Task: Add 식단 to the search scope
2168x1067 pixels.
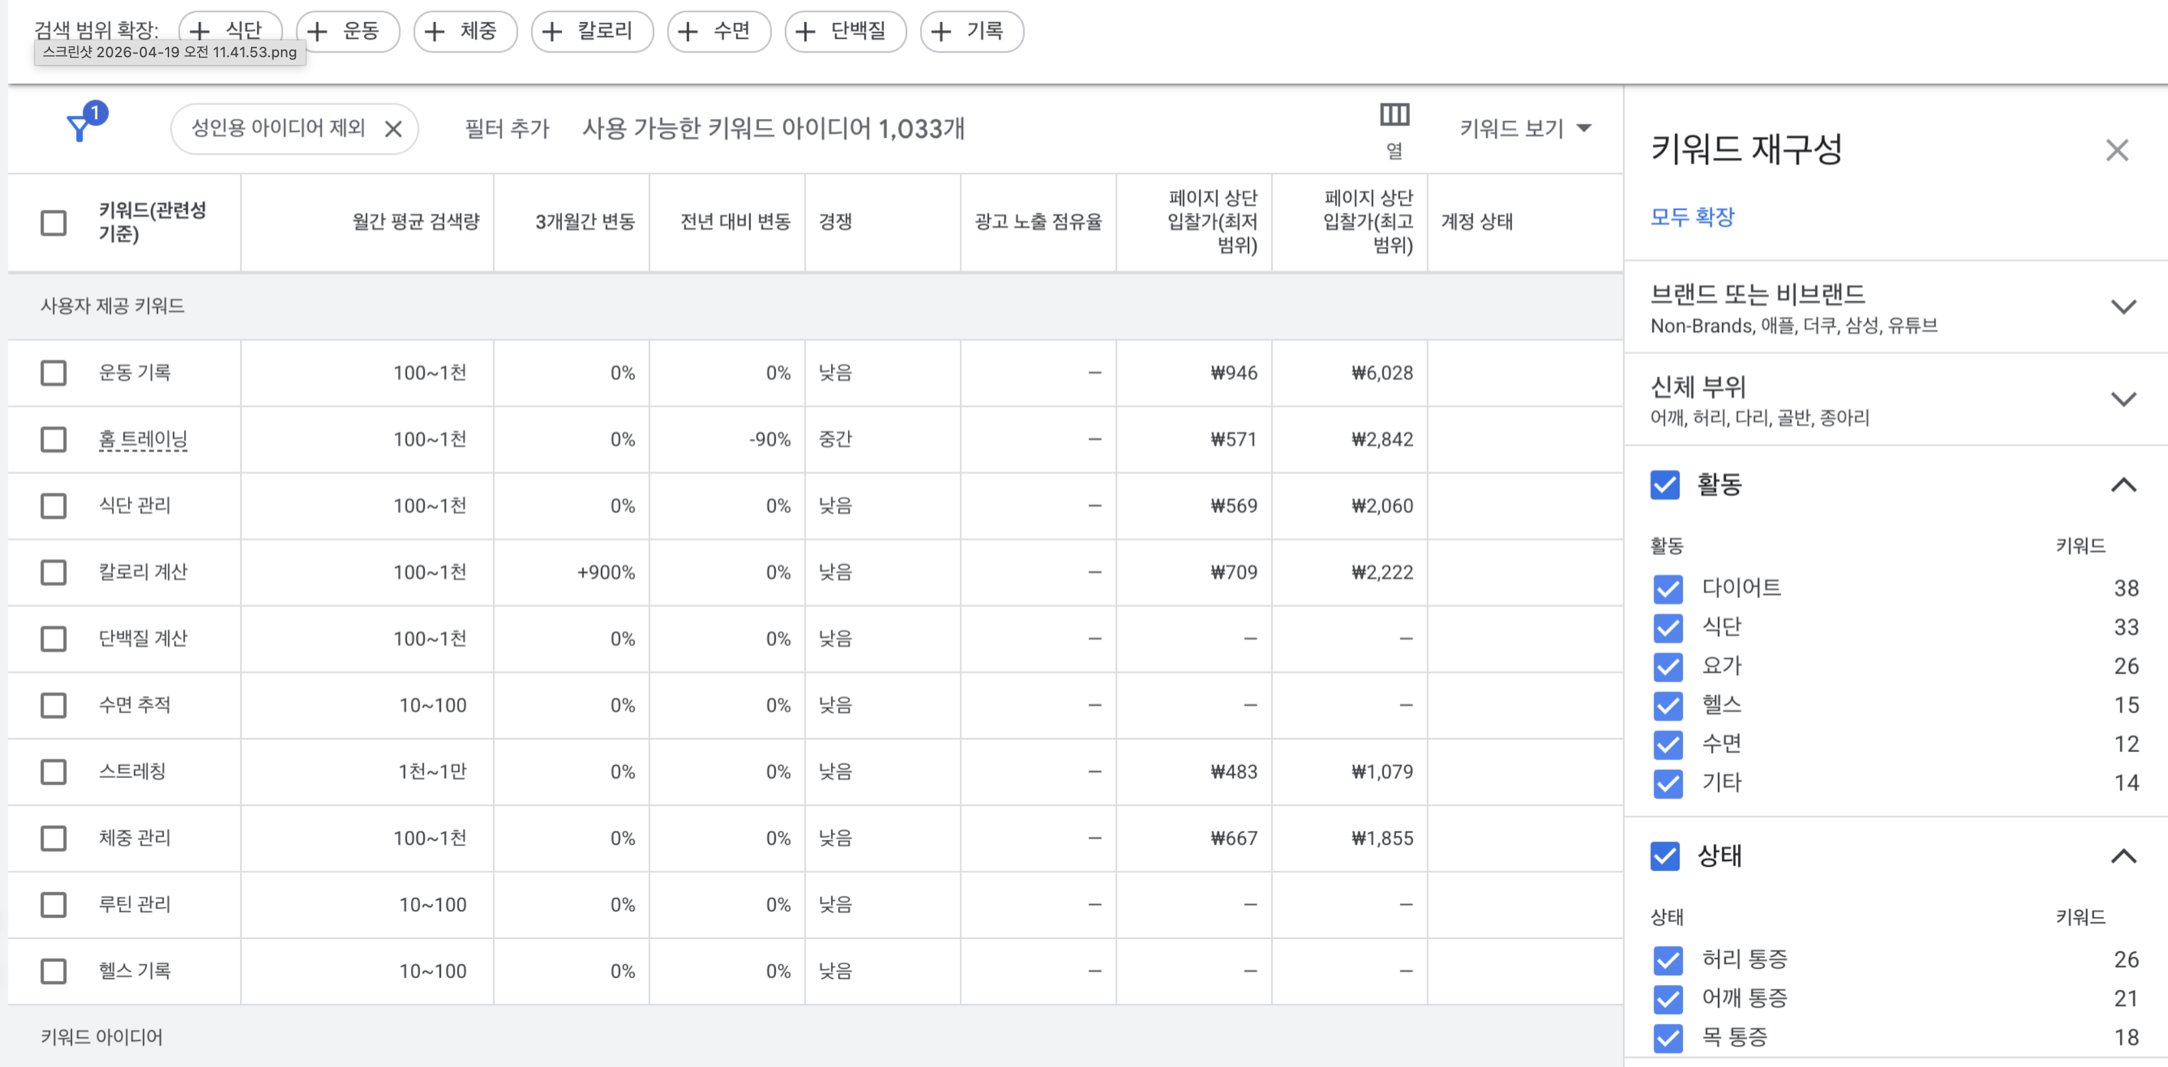Action: [227, 31]
